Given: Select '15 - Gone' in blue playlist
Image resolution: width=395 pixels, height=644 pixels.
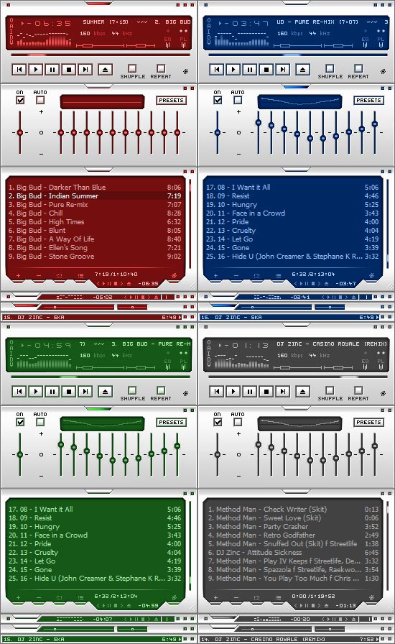Looking at the screenshot, I should click(x=292, y=248).
